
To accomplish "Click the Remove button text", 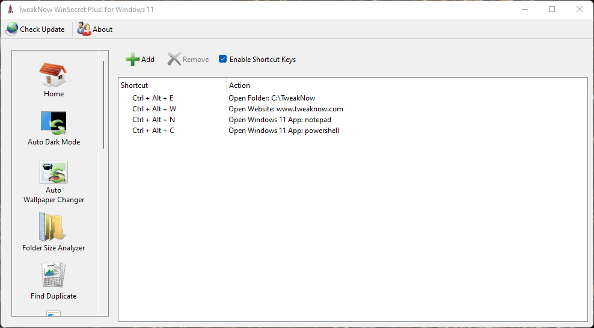I will pos(196,60).
